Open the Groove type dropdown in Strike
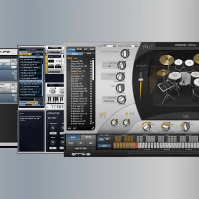This screenshot has width=199, height=199. point(109,101)
